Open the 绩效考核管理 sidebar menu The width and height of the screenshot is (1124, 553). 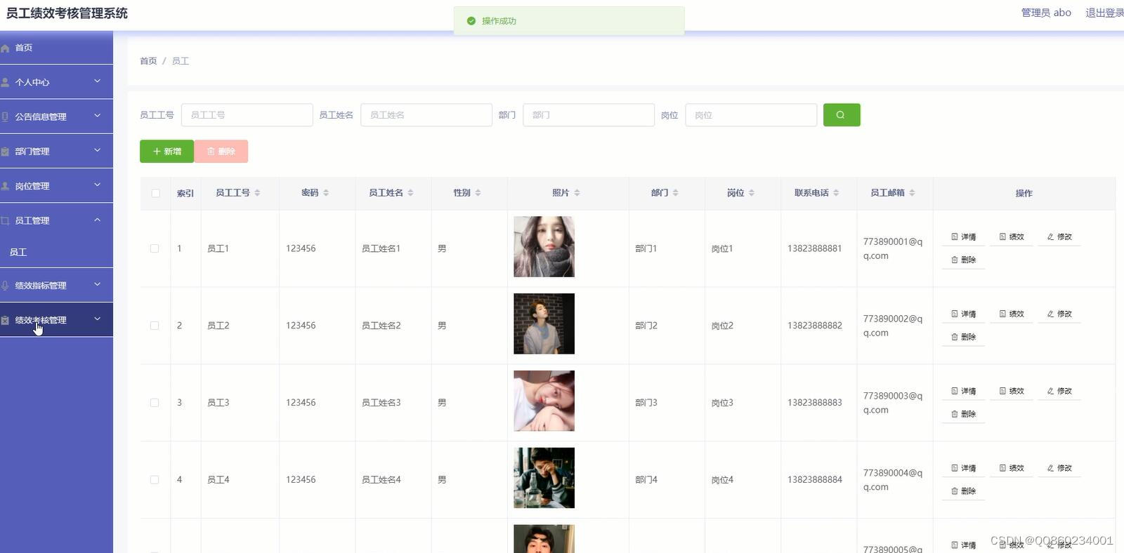tap(56, 320)
